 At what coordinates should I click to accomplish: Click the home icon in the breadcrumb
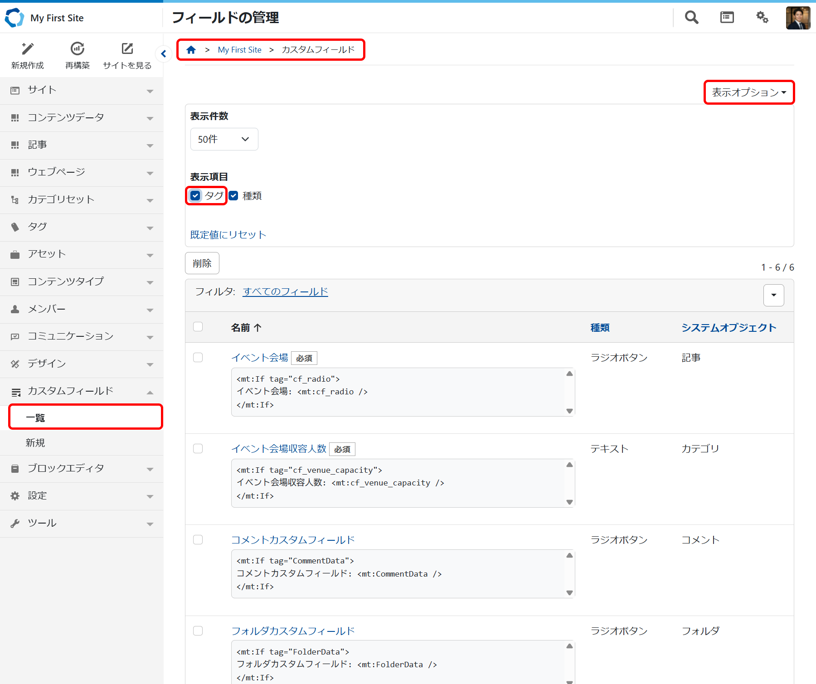[x=191, y=49]
